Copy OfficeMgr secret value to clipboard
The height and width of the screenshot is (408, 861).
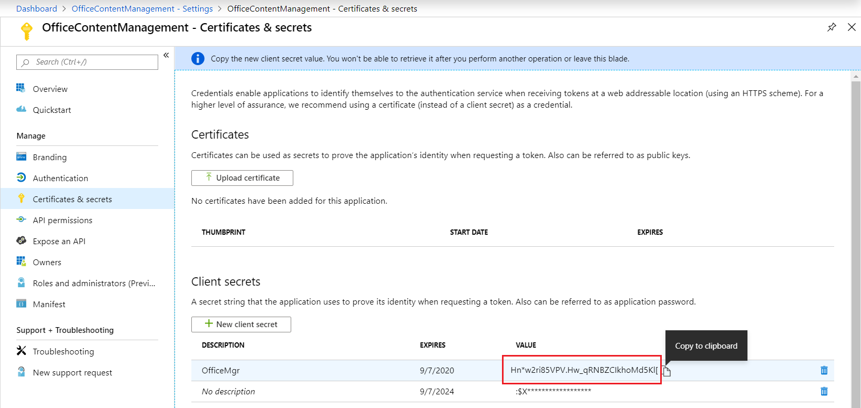[667, 371]
